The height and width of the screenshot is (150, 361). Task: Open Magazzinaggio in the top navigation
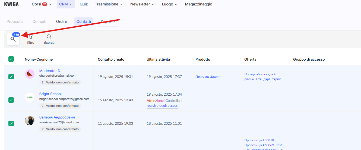tap(198, 4)
